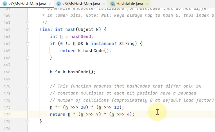Collapse the doc comment fold at line 461
The width and height of the screenshot is (215, 132).
click(x=28, y=22)
